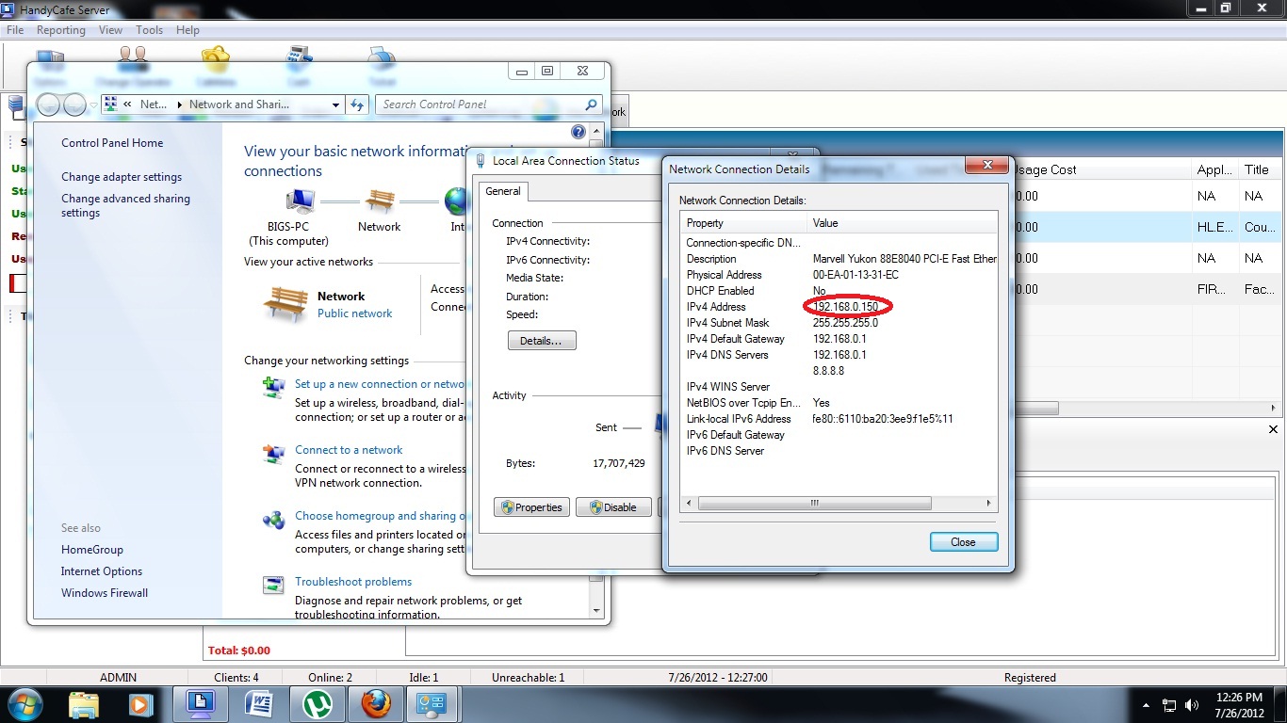Go back in the Control Panel window
Viewport: 1287px width, 723px height.
(x=49, y=104)
